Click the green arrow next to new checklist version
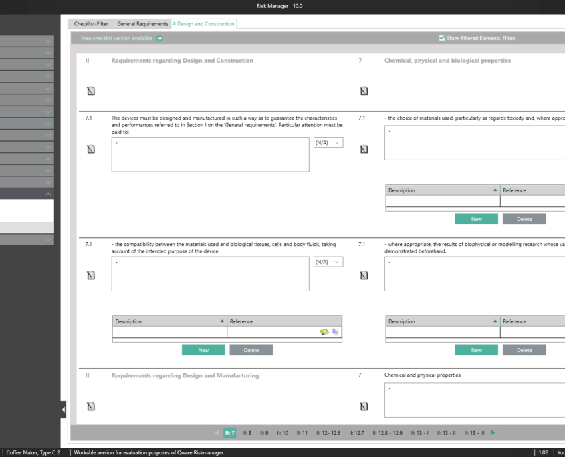The width and height of the screenshot is (565, 457). 160,38
